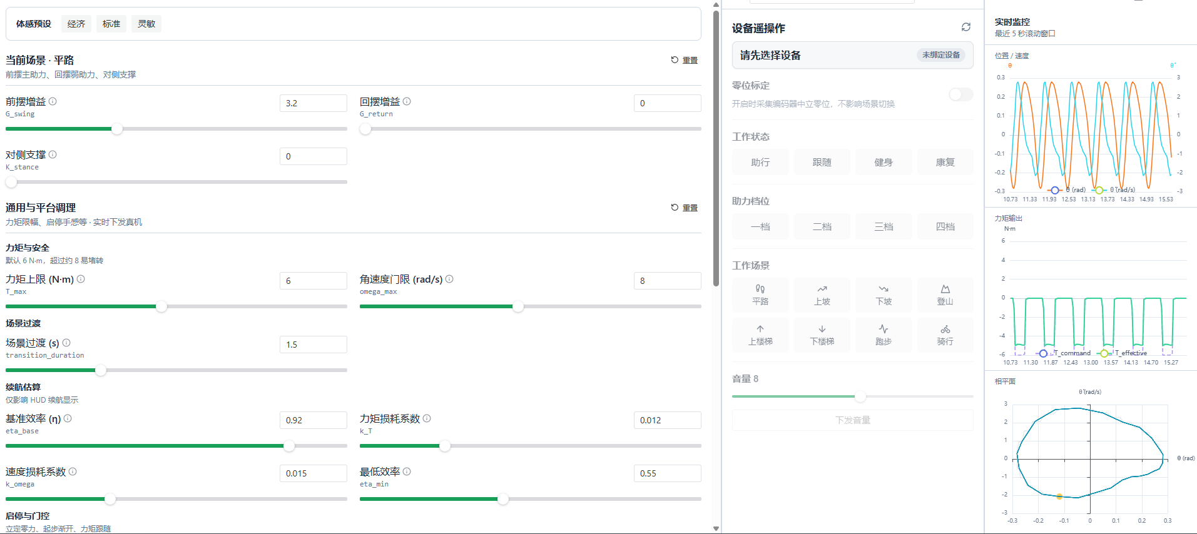Toggle θ̇ (rad/s) legend in position chart
The height and width of the screenshot is (534, 1197).
(1114, 189)
